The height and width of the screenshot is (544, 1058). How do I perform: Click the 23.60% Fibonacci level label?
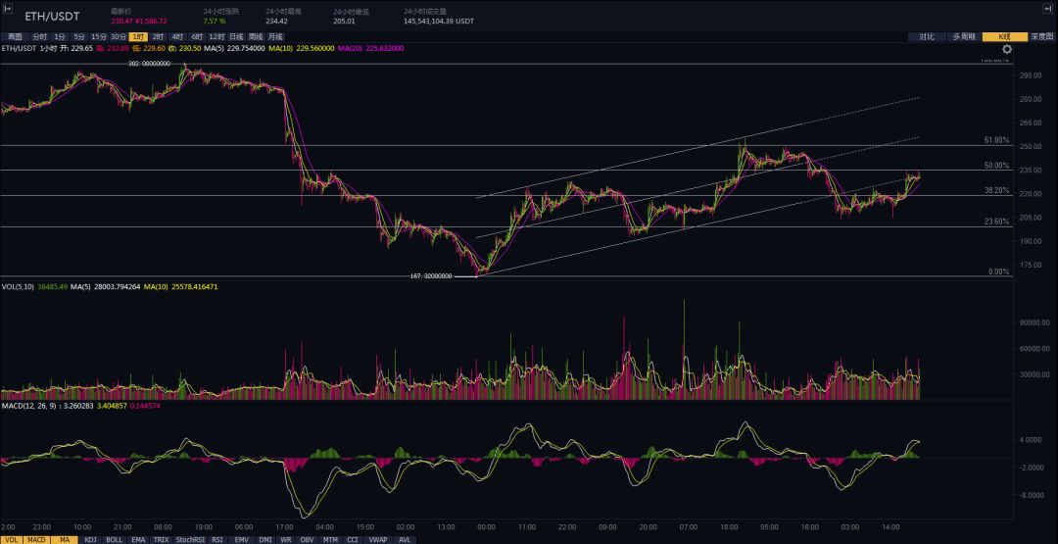tap(996, 221)
